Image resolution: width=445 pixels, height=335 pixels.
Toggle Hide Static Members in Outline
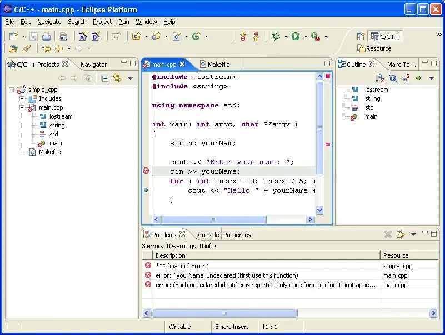click(406, 78)
